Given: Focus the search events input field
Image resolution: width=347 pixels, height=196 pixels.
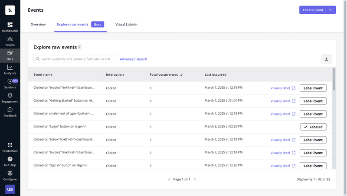Looking at the screenshot, I should pyautogui.click(x=75, y=59).
